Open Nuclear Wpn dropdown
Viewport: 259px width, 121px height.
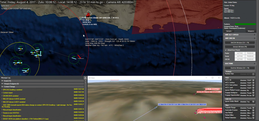click(x=253, y=74)
